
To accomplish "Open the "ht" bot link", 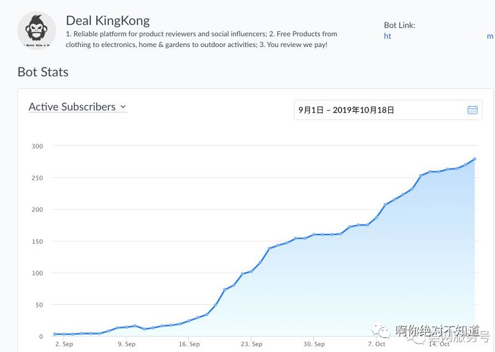I will pyautogui.click(x=387, y=36).
